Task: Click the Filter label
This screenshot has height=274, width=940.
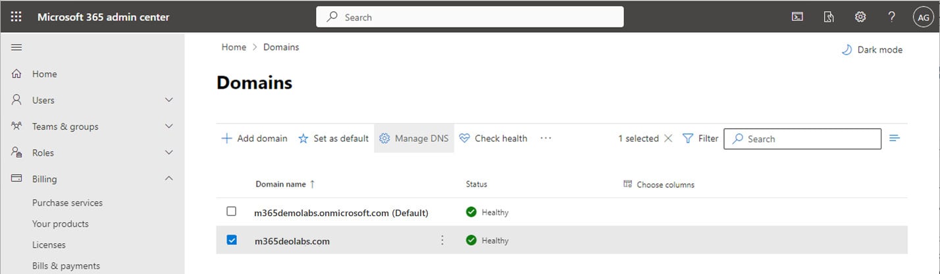Action: coord(708,139)
